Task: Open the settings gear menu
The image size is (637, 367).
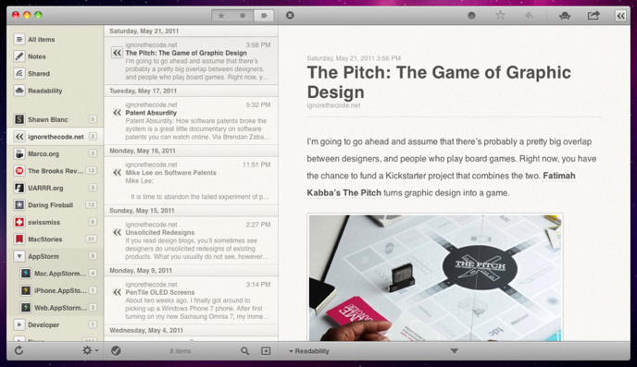Action: coord(90,350)
